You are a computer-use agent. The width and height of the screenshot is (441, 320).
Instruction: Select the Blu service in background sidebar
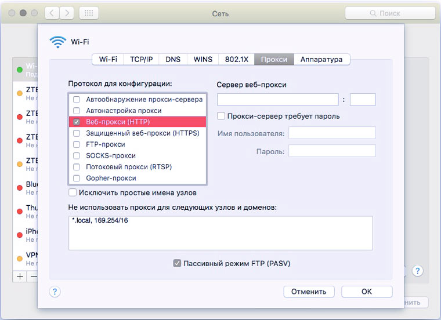tap(26, 188)
